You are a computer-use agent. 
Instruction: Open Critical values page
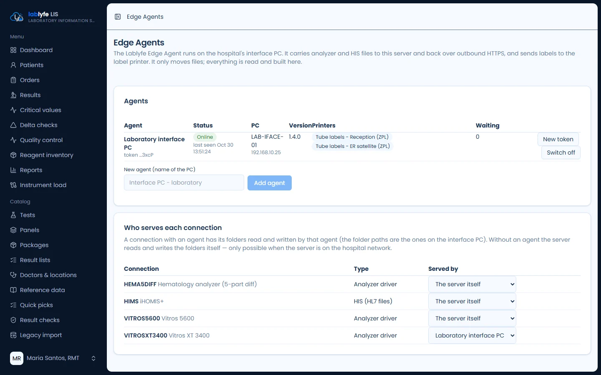point(53,110)
